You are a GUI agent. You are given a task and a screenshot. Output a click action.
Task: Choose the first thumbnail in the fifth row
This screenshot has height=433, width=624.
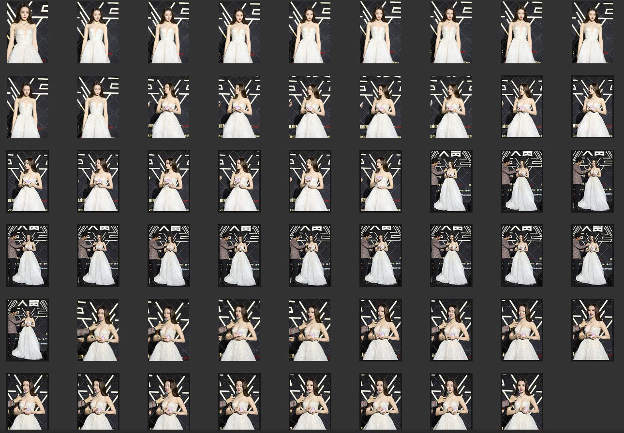click(27, 330)
